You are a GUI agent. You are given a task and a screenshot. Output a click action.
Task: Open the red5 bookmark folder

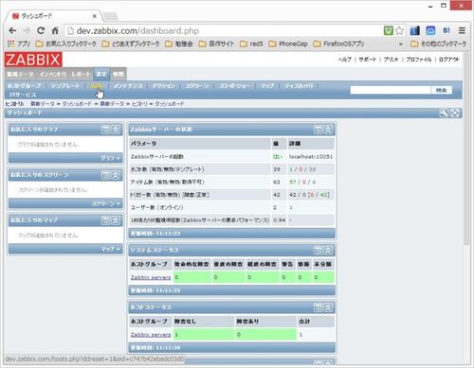(251, 44)
